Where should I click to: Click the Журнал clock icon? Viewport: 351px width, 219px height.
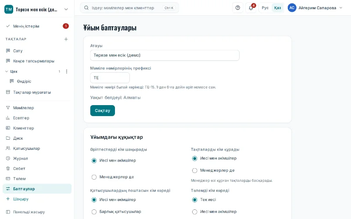point(8,159)
